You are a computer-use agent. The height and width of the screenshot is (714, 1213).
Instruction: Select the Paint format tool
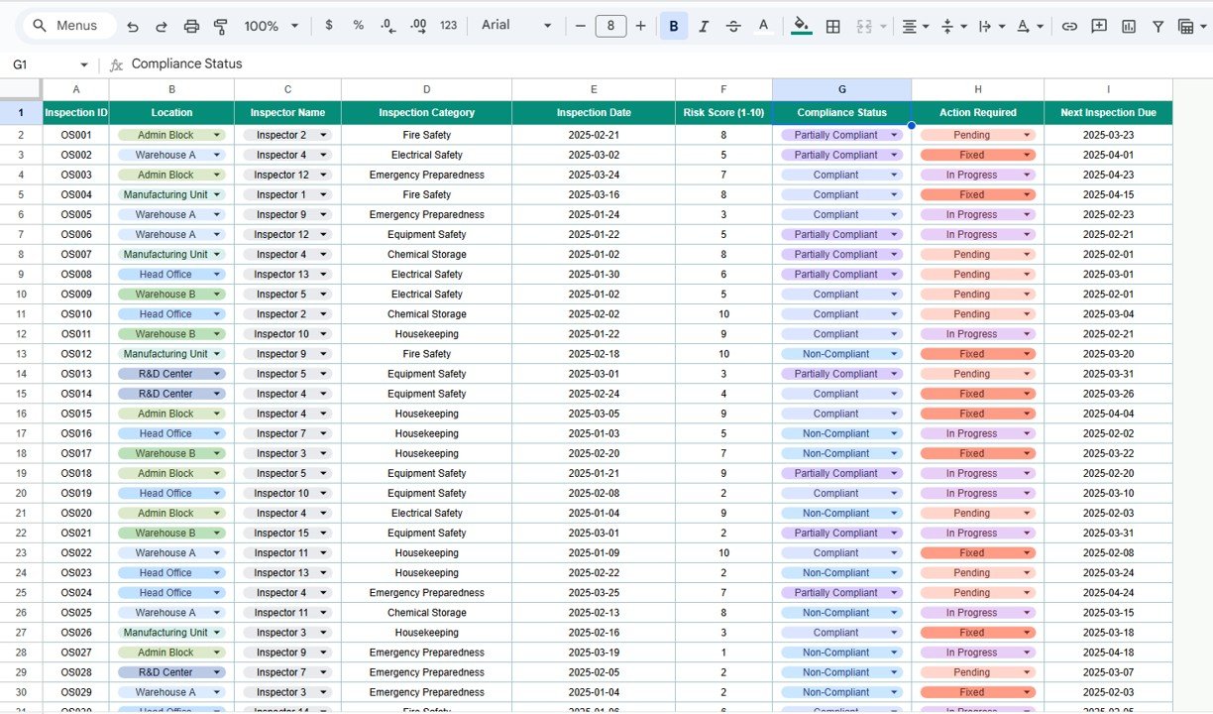(220, 25)
